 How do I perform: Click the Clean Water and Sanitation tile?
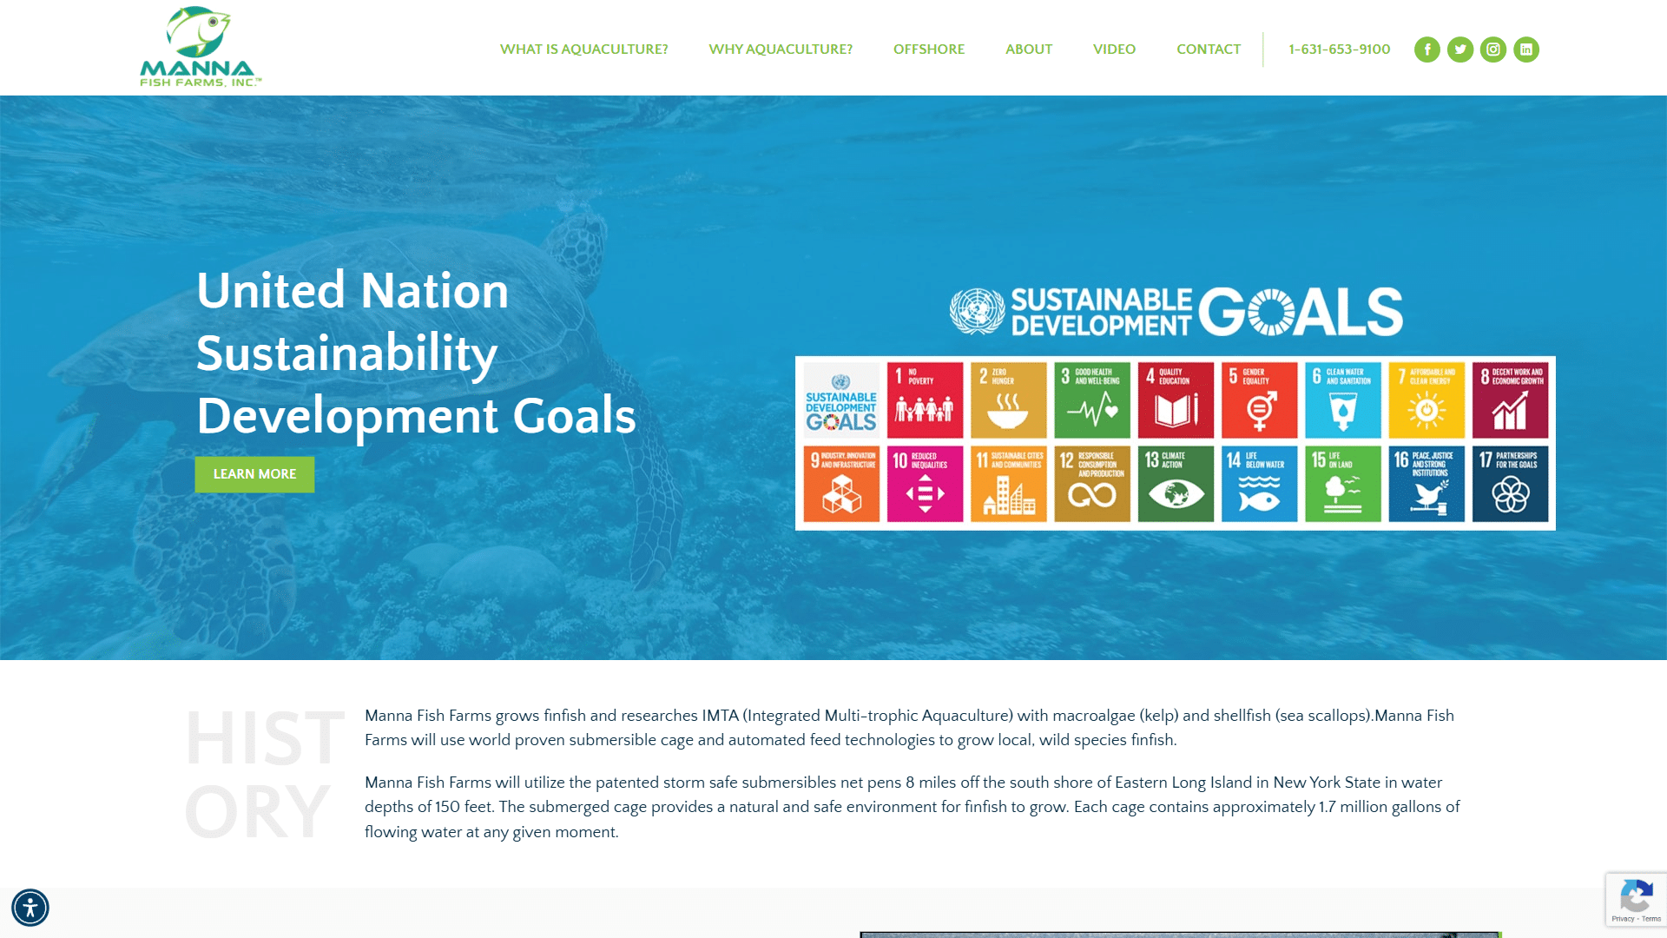pyautogui.click(x=1342, y=400)
